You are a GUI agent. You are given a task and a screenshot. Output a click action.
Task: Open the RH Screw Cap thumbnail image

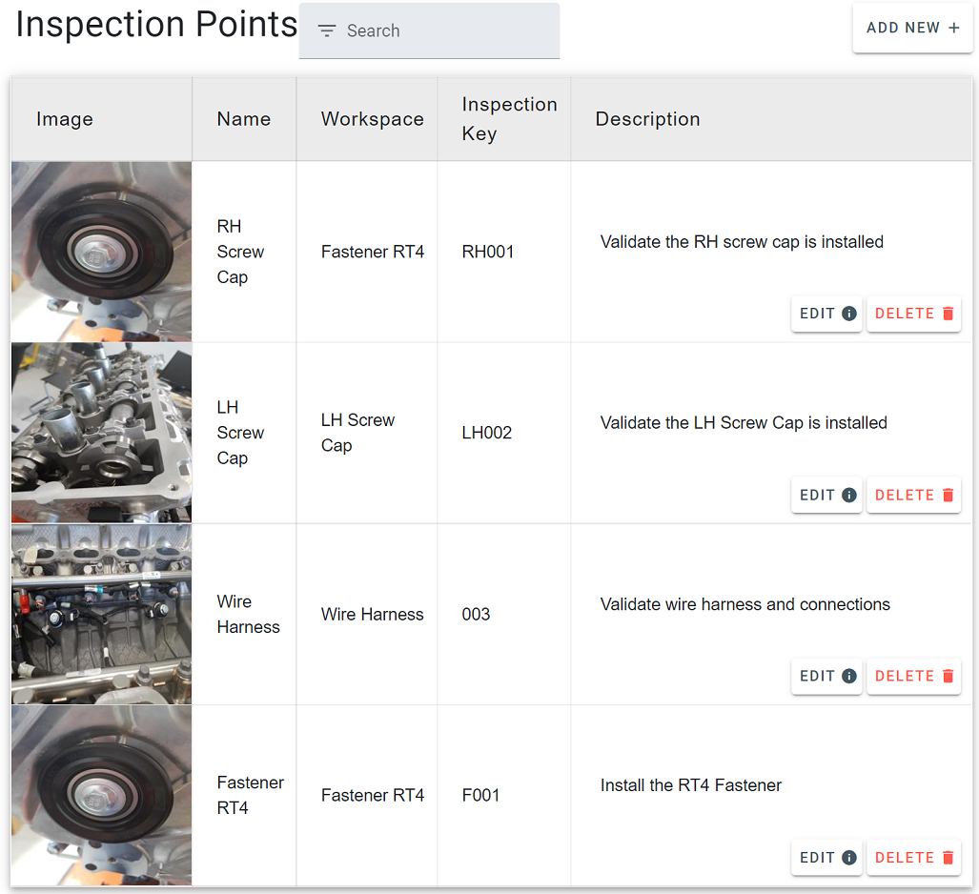[102, 252]
